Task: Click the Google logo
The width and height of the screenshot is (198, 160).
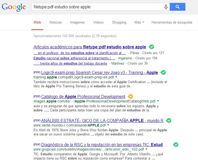Action: point(14,7)
